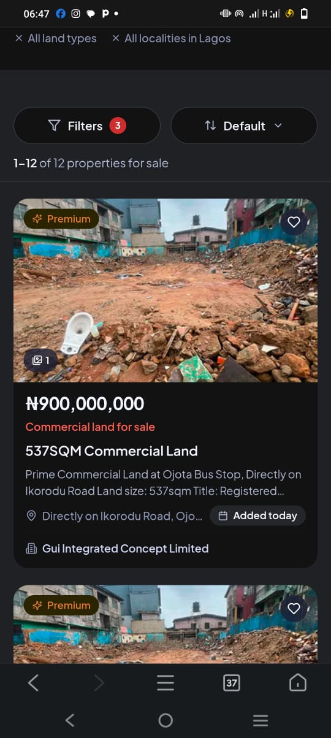The height and width of the screenshot is (738, 331).
Task: Favorite the first listing with heart icon
Action: tap(294, 222)
